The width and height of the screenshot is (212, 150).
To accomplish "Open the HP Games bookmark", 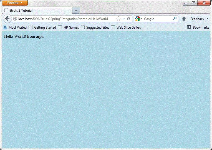I will [69, 27].
